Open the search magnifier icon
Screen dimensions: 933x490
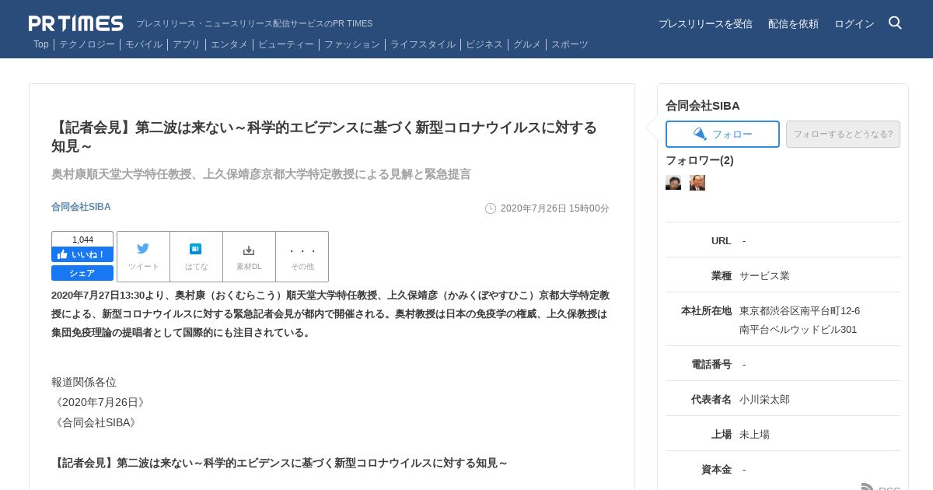click(x=895, y=23)
